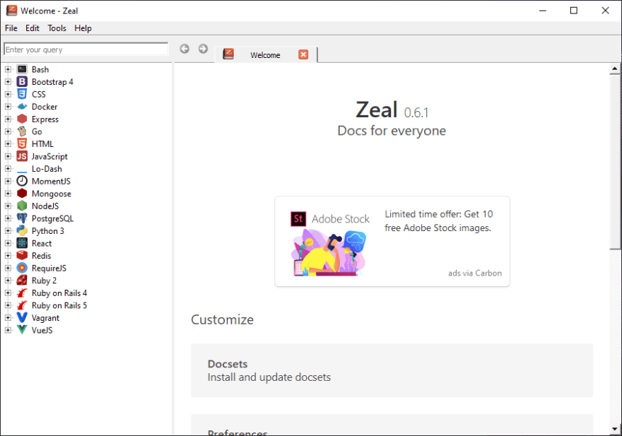622x436 pixels.
Task: Open the Edit menu
Action: click(32, 28)
